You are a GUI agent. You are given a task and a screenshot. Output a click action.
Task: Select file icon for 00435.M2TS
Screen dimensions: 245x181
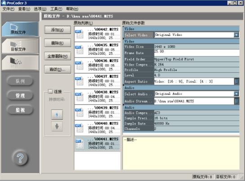(x=79, y=50)
